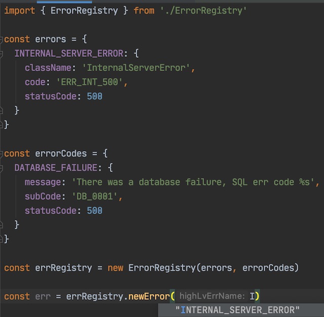Click the highlighted closing parenthesis after I

pyautogui.click(x=257, y=296)
